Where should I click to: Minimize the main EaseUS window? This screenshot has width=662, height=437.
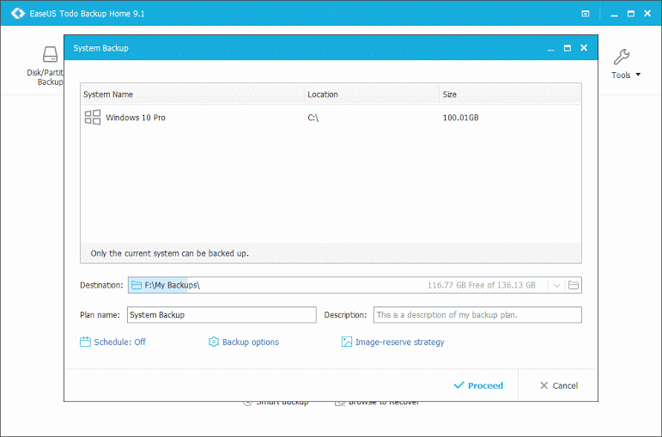click(614, 15)
